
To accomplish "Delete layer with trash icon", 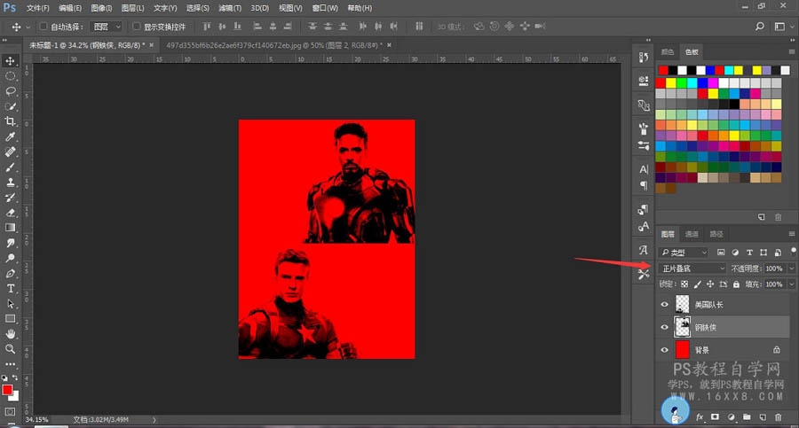I will tap(778, 417).
